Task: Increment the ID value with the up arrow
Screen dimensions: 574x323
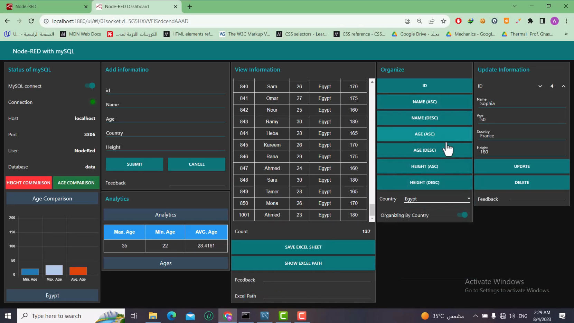Action: tap(563, 86)
